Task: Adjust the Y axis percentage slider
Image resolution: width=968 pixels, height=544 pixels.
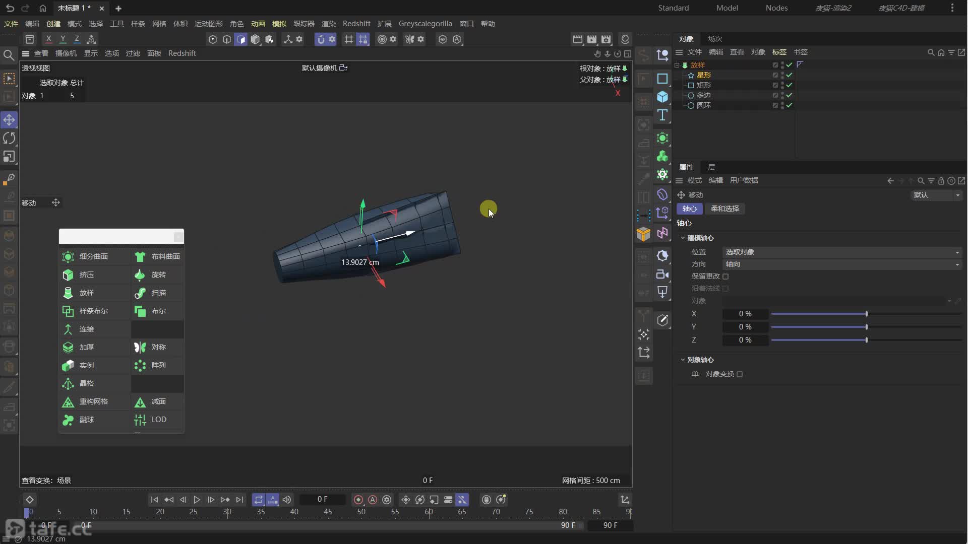Action: (x=866, y=327)
